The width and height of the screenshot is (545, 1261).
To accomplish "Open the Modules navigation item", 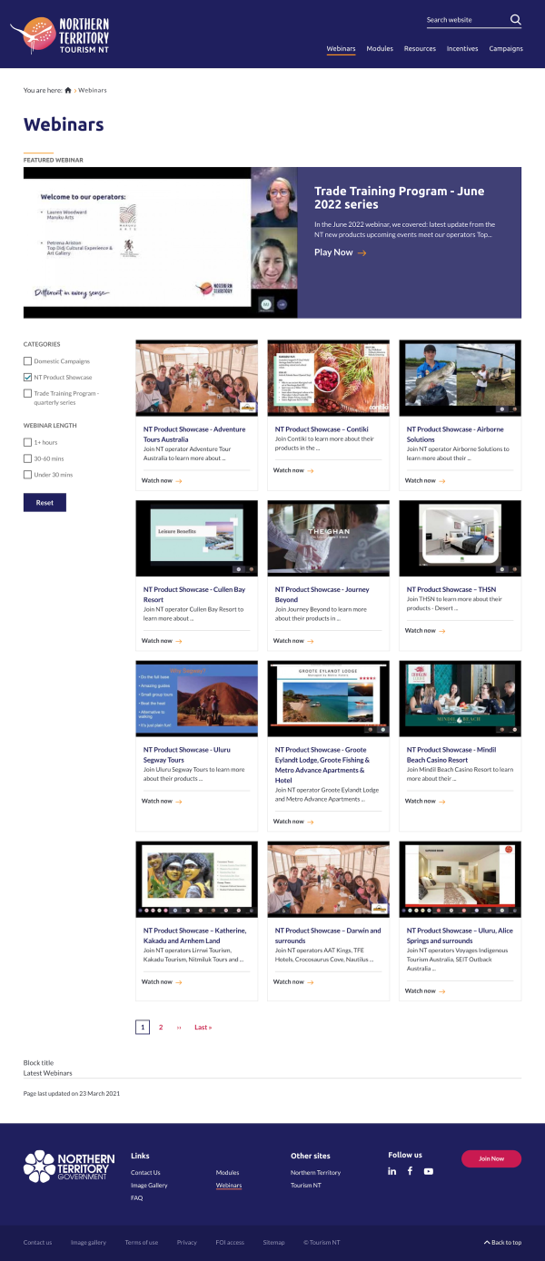I will click(x=380, y=48).
